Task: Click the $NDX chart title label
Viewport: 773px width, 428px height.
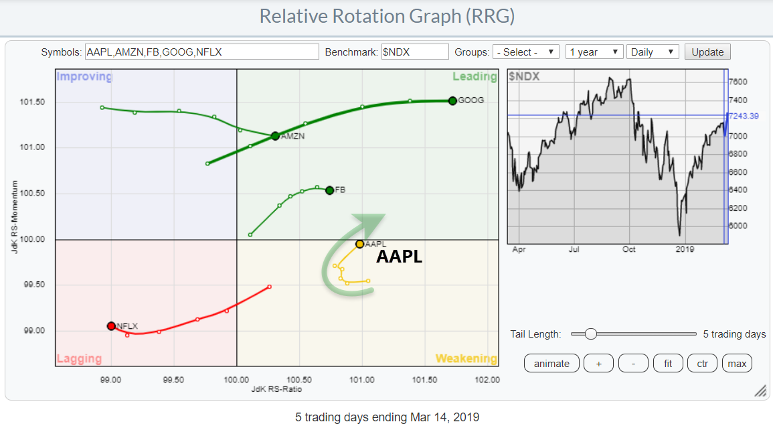Action: coord(524,76)
